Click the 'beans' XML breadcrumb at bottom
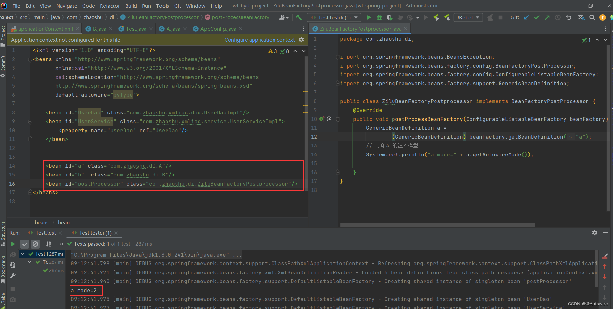 point(41,222)
